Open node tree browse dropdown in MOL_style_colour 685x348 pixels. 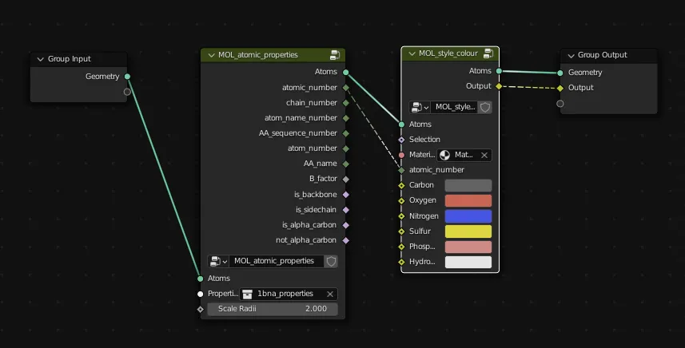tap(420, 107)
